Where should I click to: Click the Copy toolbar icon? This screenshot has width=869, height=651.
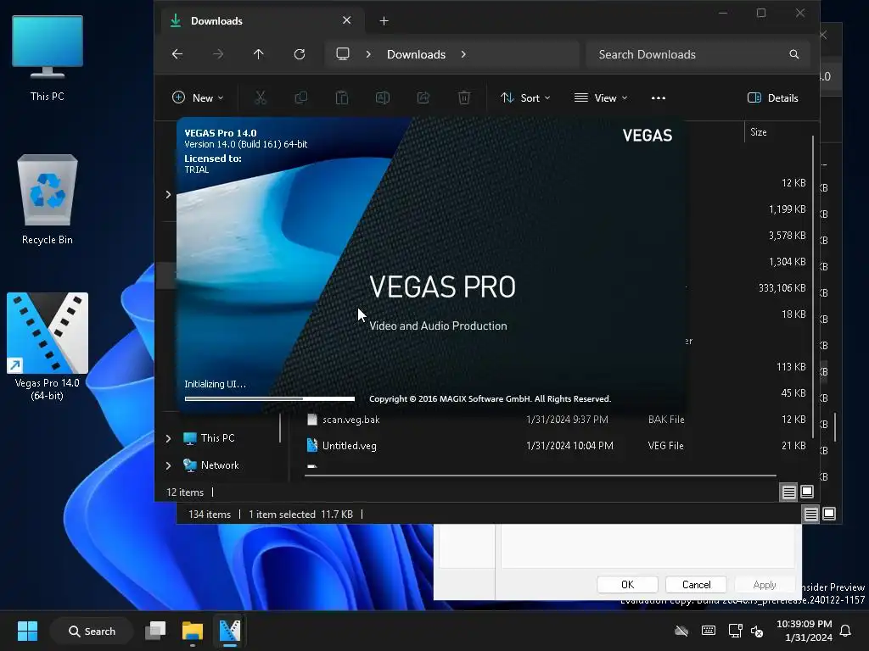pos(301,98)
